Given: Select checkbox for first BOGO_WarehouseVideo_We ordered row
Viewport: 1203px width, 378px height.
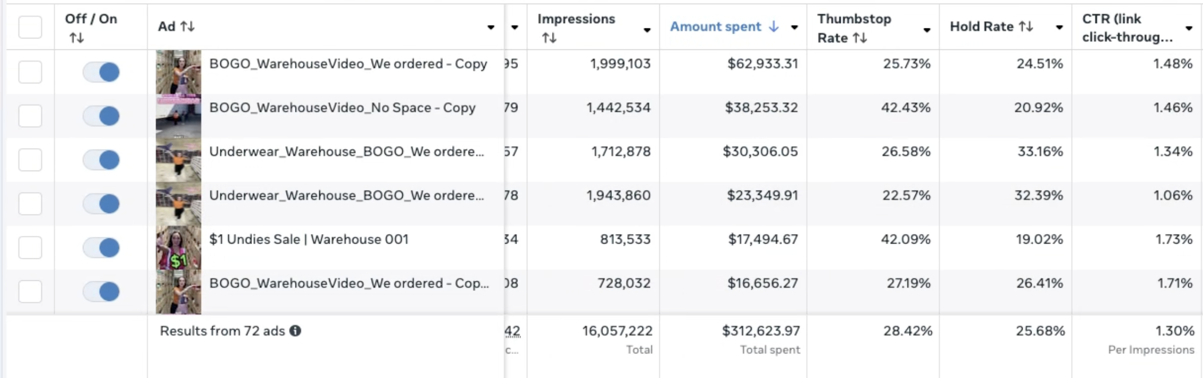Looking at the screenshot, I should tap(30, 72).
